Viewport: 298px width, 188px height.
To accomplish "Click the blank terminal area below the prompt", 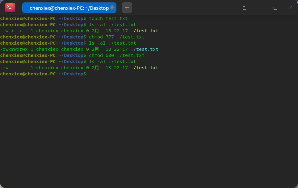I will pos(148,129).
